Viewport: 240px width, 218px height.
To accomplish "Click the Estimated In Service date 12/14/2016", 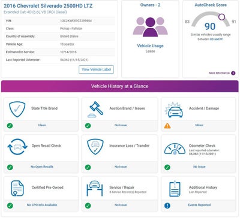I will (x=68, y=52).
